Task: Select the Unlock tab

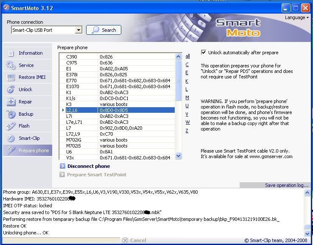Action: (x=25, y=89)
